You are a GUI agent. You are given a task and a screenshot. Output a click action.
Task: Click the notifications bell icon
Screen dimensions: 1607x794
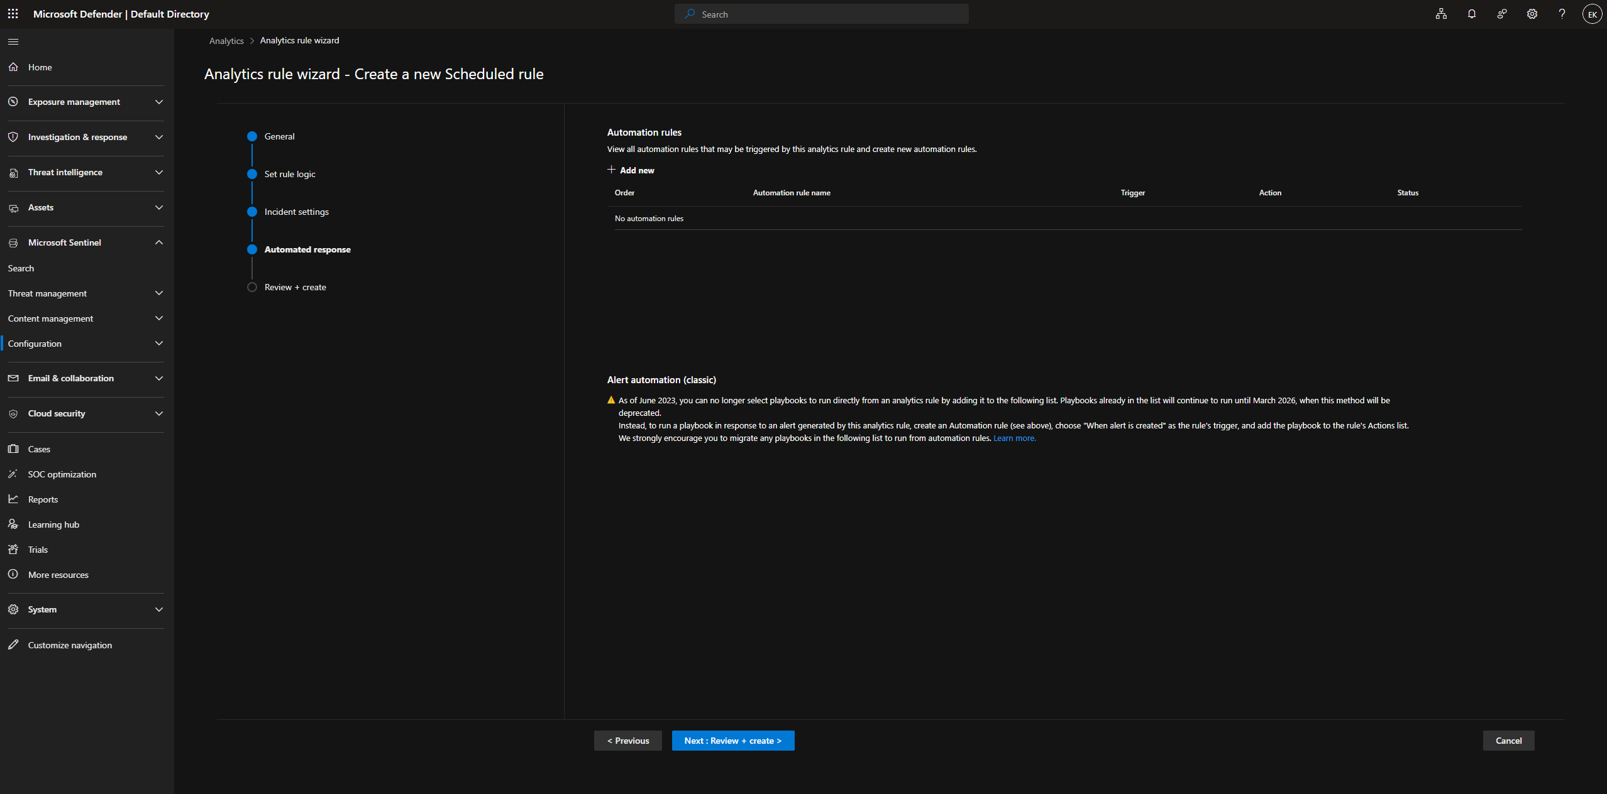[x=1471, y=14]
